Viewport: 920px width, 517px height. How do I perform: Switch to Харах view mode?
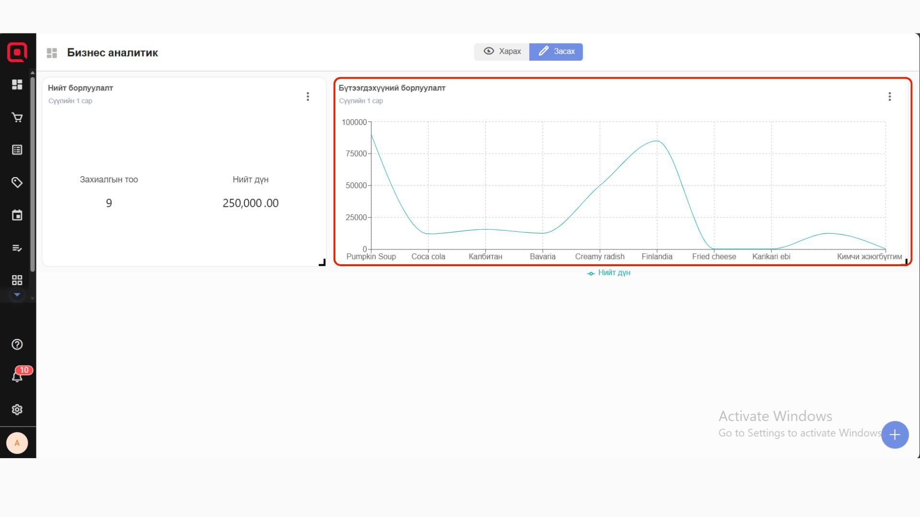click(502, 52)
